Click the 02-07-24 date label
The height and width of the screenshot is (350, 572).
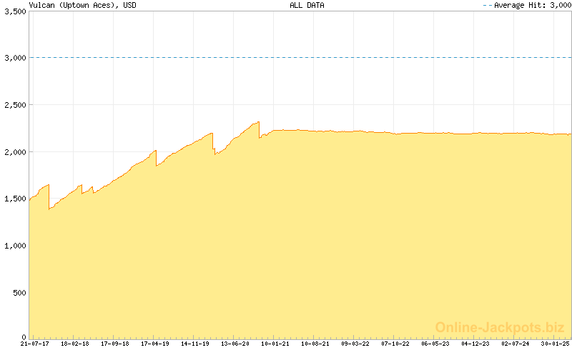pos(515,344)
